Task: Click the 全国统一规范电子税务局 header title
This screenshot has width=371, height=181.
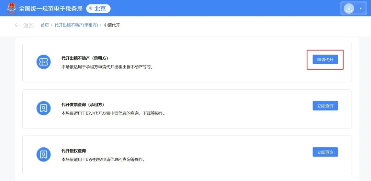Action: pos(50,9)
